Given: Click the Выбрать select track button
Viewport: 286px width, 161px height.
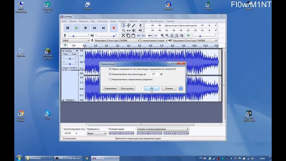Looking at the screenshot, I should tap(70, 100).
